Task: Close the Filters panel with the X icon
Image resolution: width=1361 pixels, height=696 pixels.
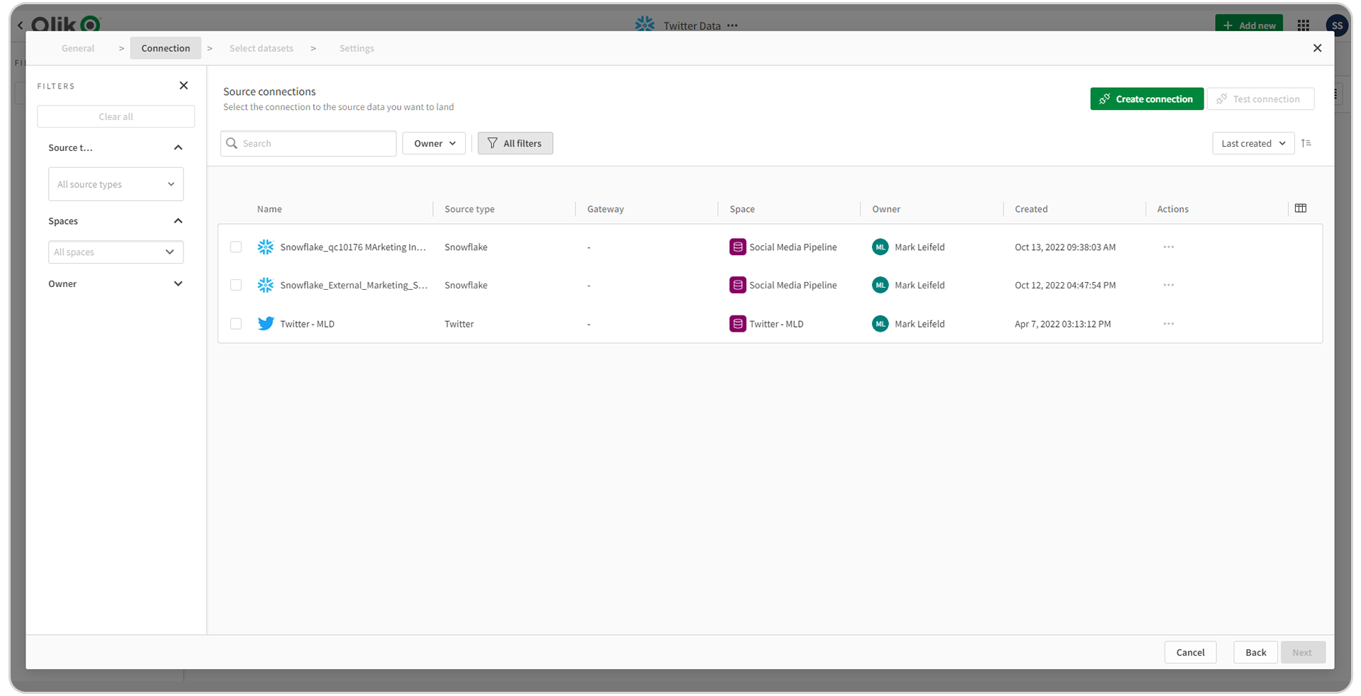Action: pyautogui.click(x=184, y=86)
